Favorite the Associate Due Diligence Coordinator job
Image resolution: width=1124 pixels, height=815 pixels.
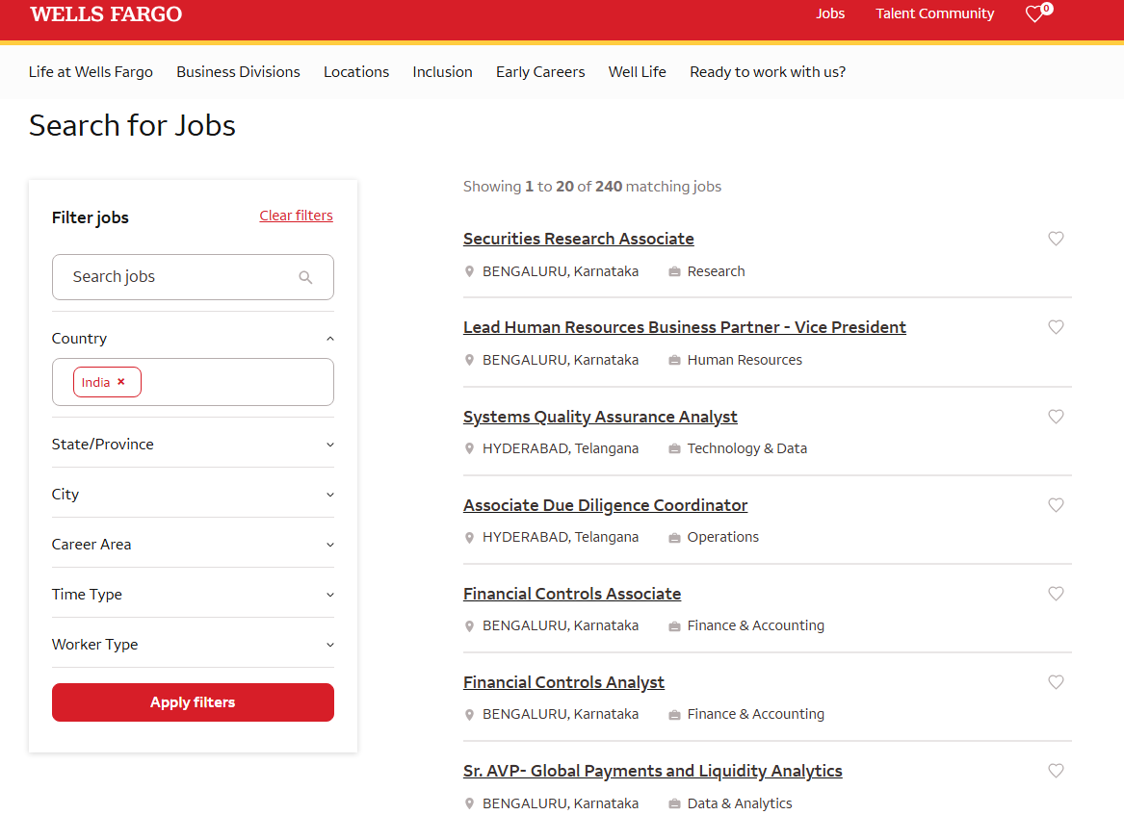pos(1056,505)
